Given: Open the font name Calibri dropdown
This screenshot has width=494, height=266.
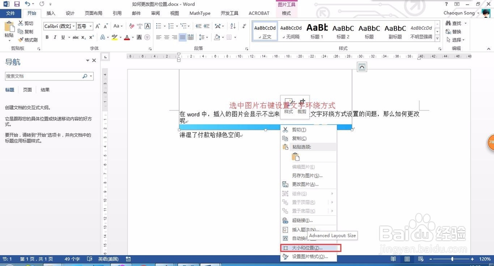Looking at the screenshot, I should click(x=74, y=26).
